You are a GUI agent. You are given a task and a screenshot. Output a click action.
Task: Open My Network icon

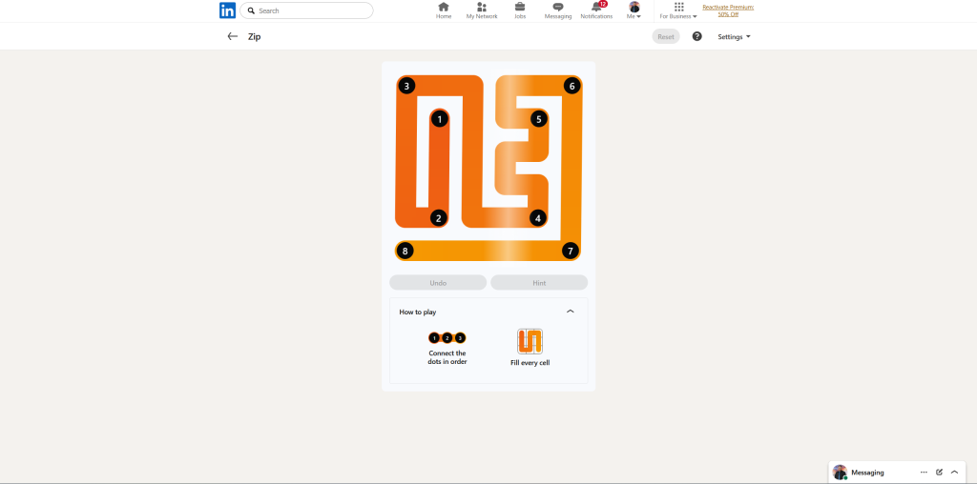tap(482, 8)
